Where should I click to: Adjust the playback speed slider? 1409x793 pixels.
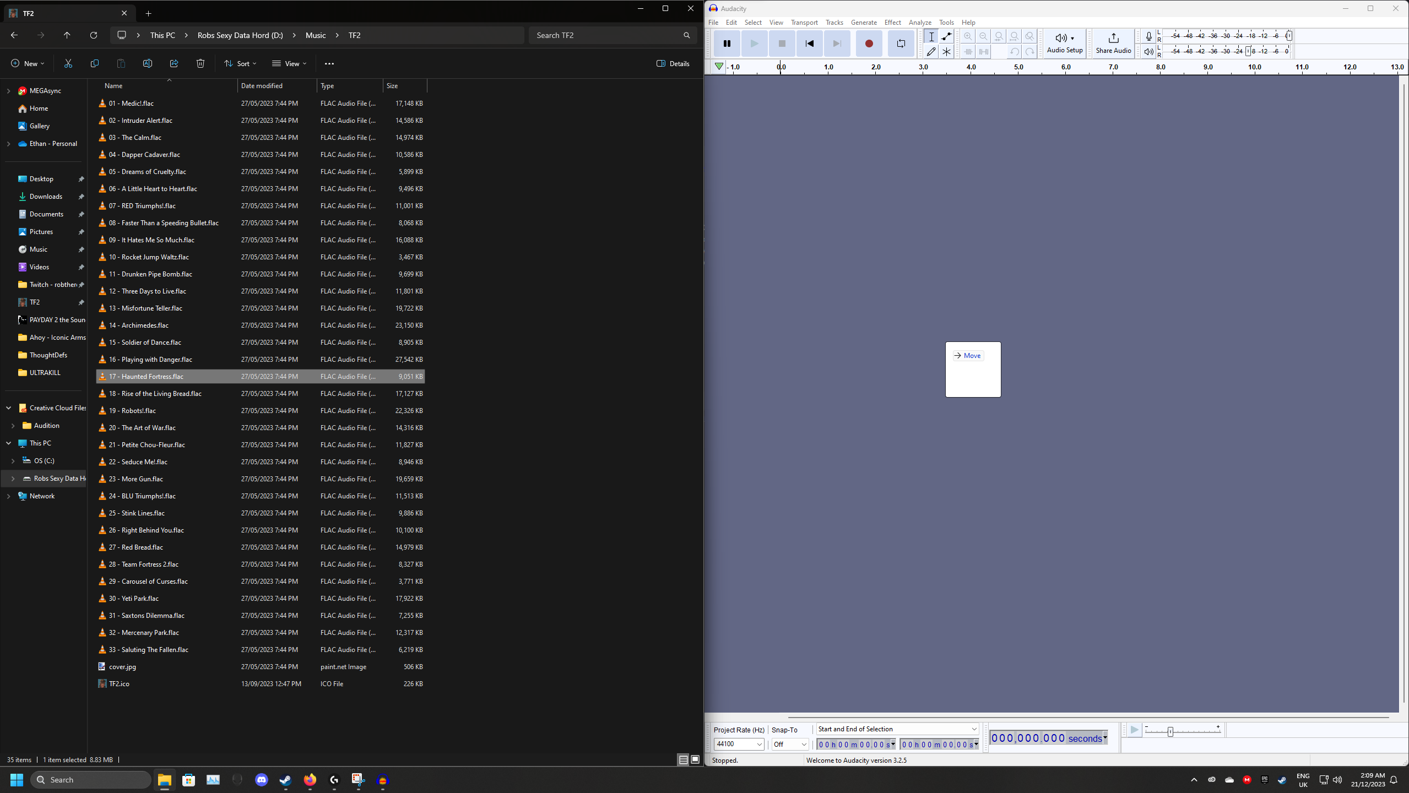coord(1170,731)
